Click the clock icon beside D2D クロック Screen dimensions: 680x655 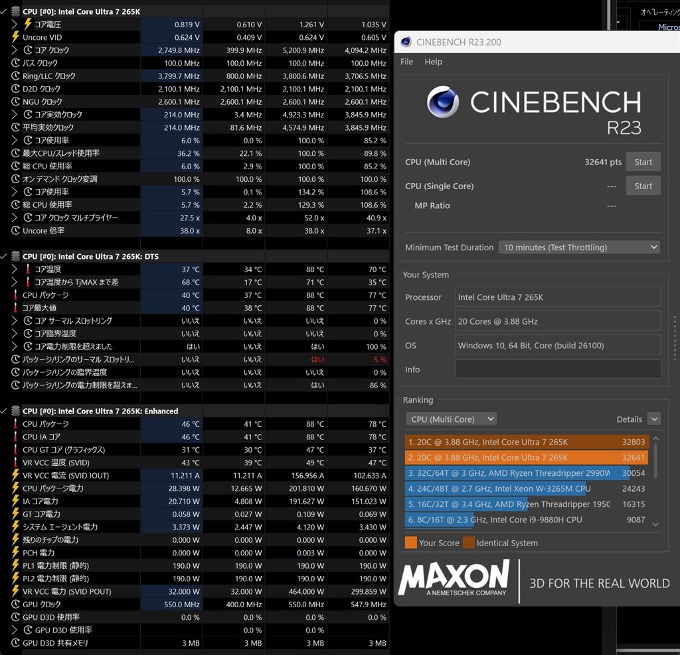(x=15, y=88)
